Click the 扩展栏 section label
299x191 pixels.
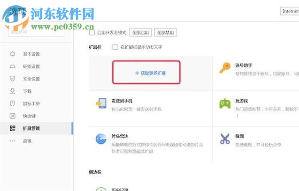[x=95, y=47]
